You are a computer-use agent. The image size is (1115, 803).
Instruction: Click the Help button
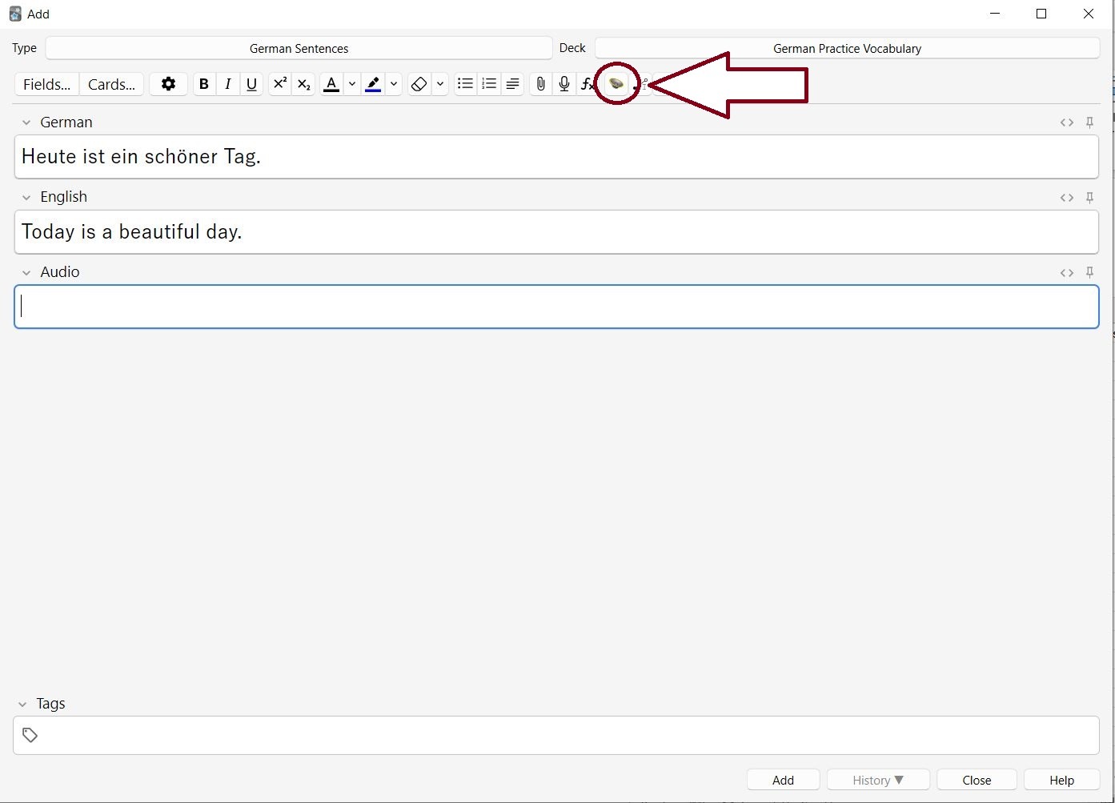(1061, 780)
